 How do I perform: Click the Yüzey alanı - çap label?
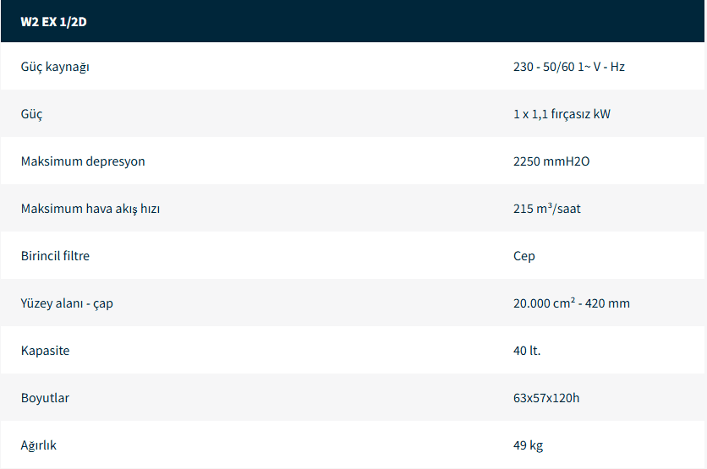point(67,303)
